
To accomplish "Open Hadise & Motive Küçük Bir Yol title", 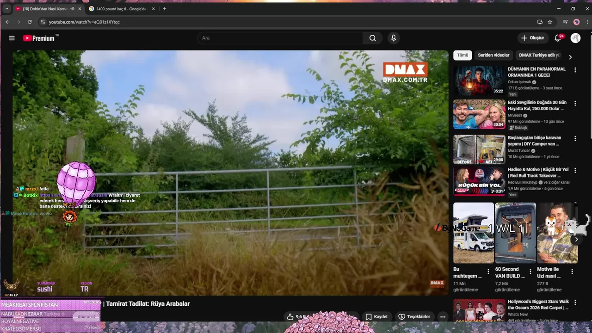I will [538, 173].
